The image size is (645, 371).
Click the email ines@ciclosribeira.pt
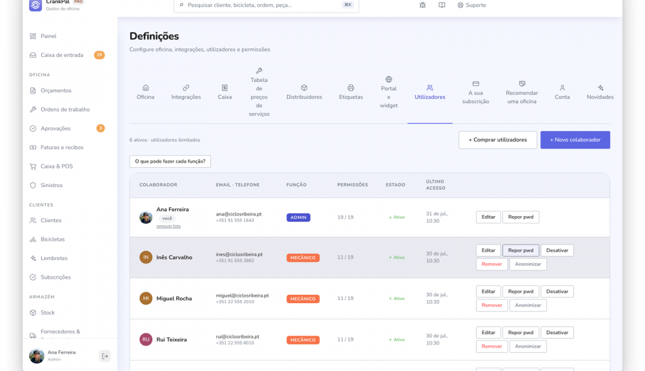tap(239, 255)
